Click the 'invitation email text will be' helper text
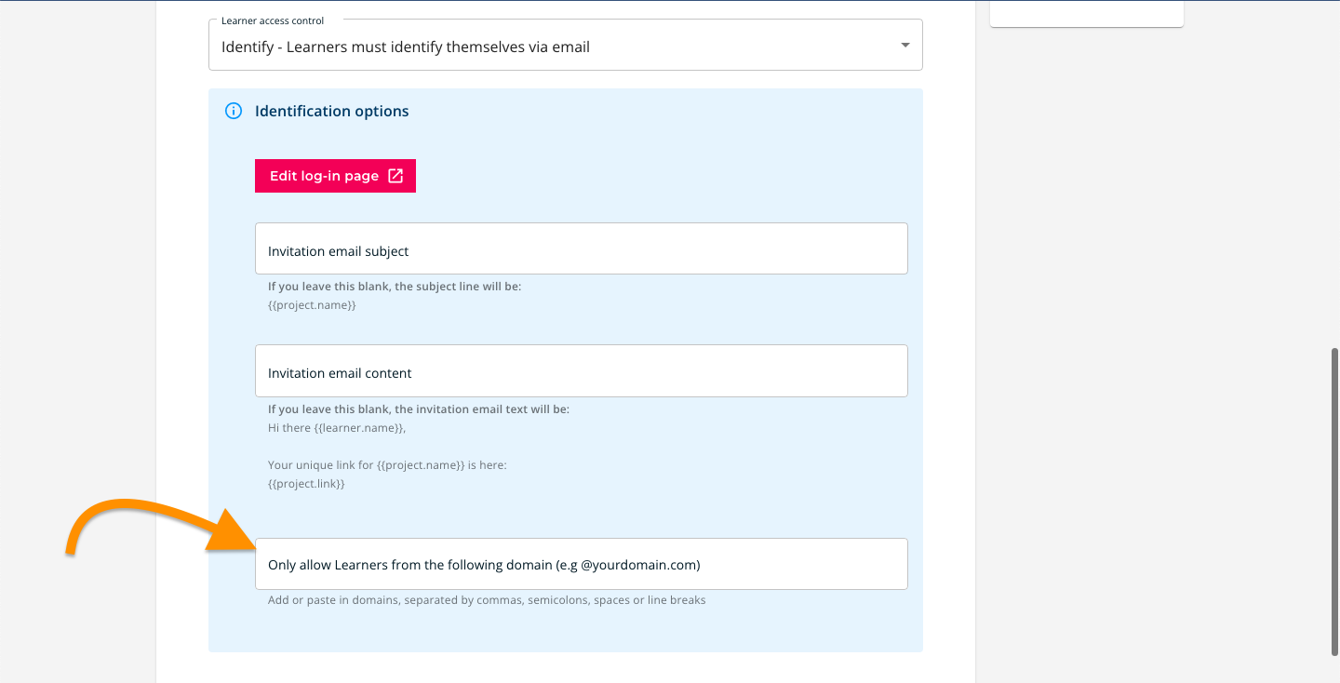Viewport: 1340px width, 683px height. tap(419, 409)
